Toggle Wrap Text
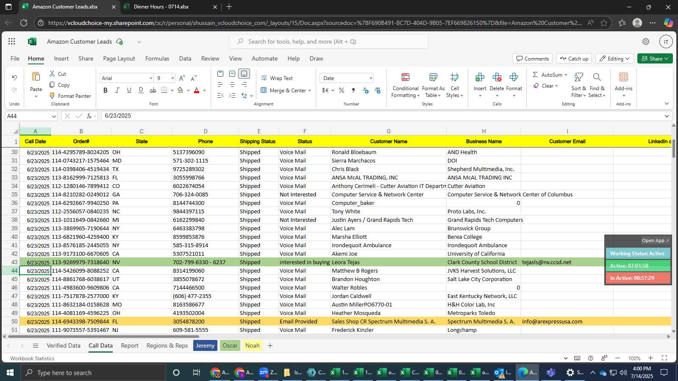The width and height of the screenshot is (678, 381). click(277, 78)
